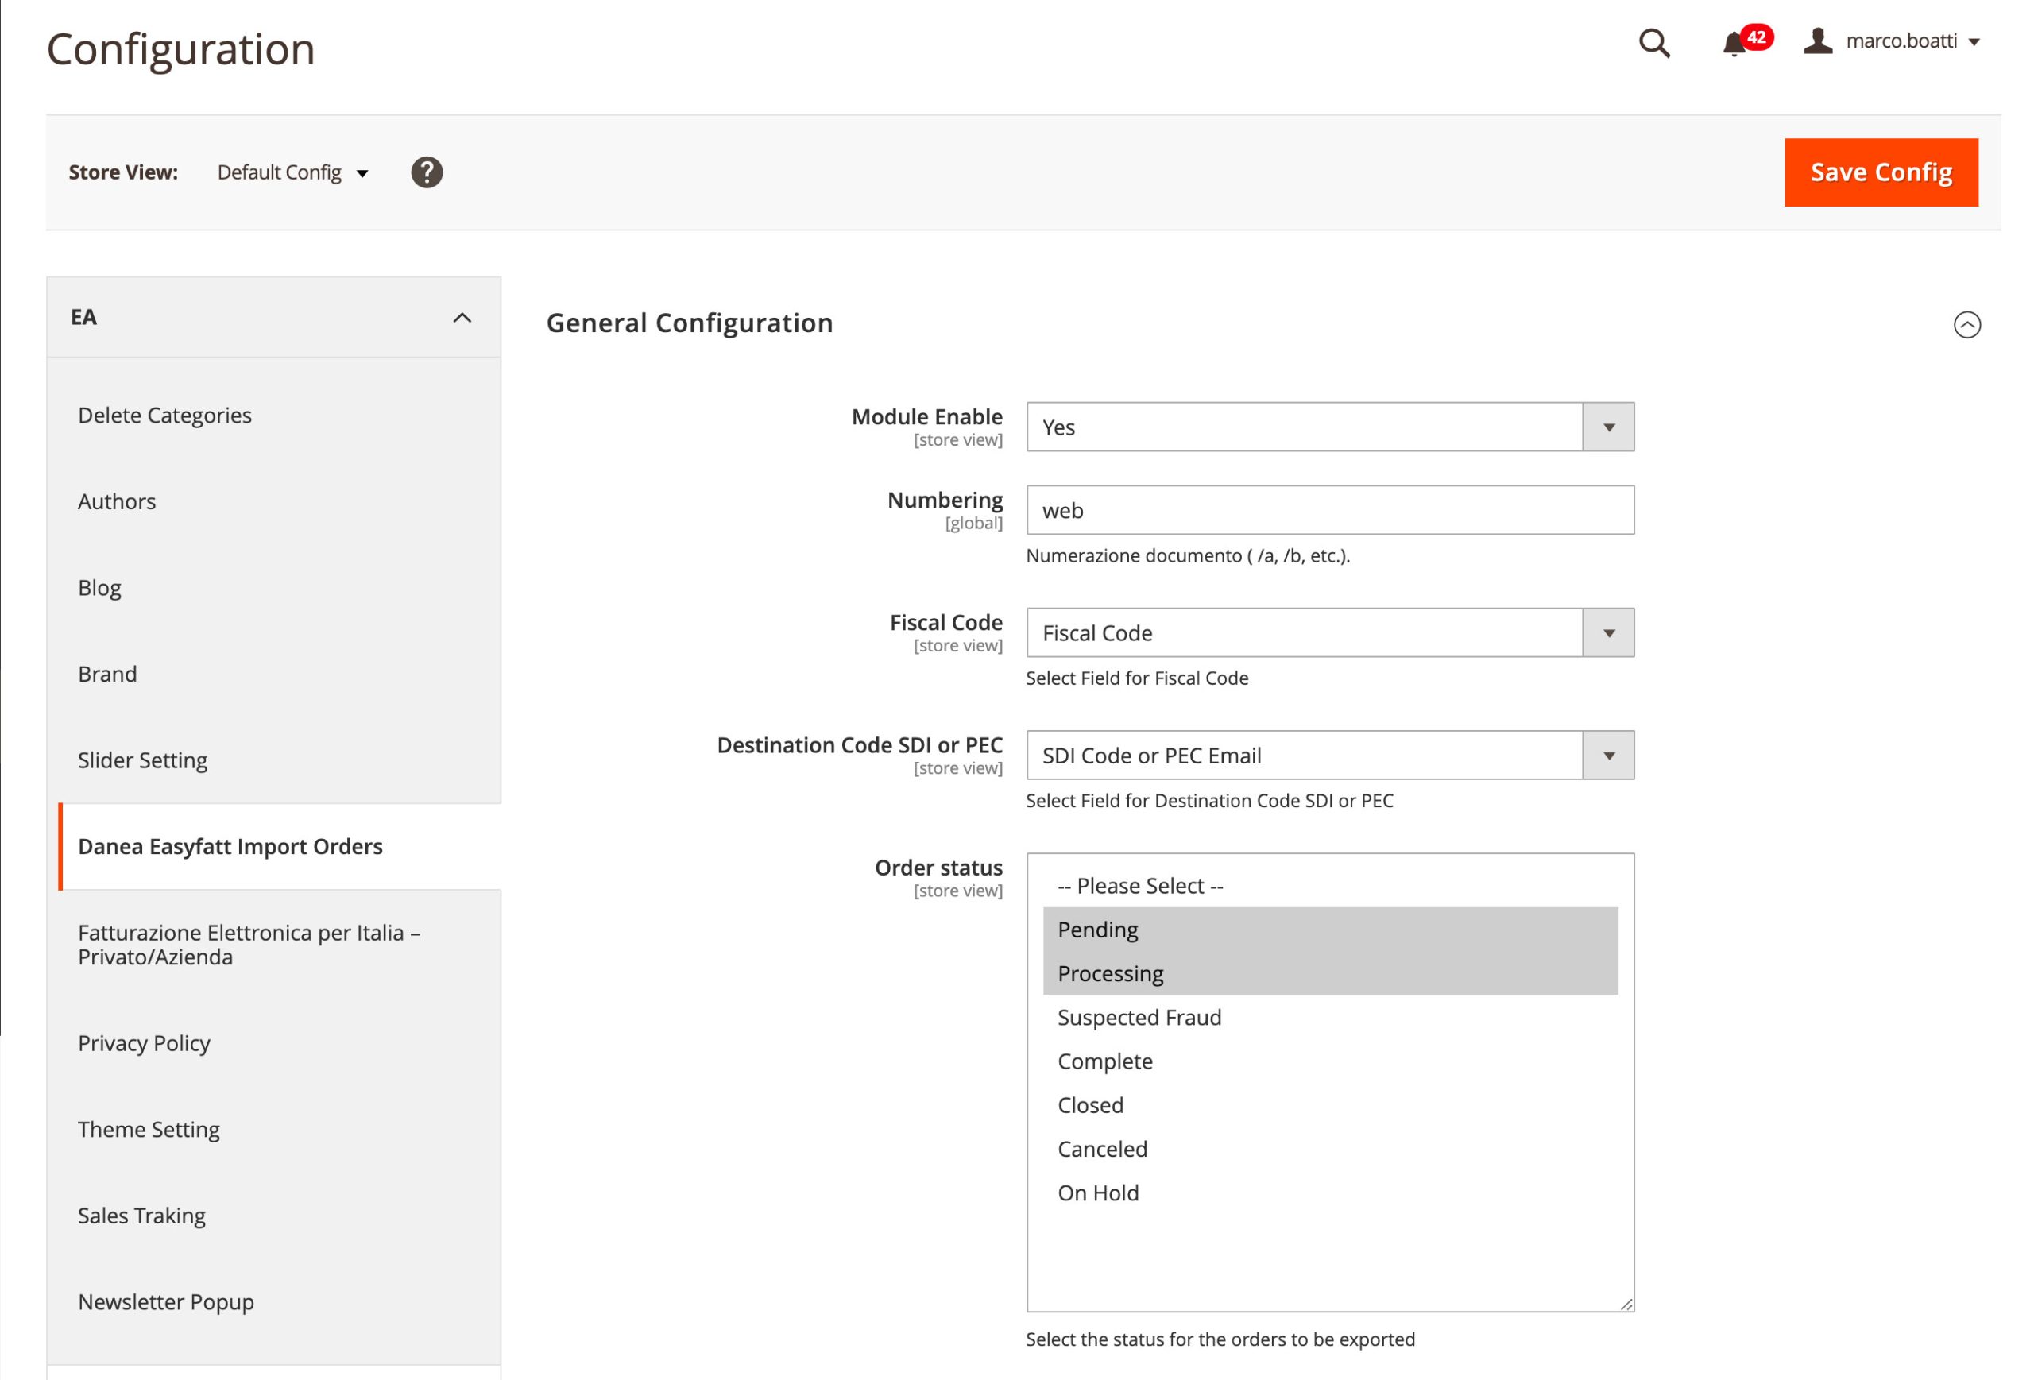Collapse the General Configuration section

(x=1966, y=325)
